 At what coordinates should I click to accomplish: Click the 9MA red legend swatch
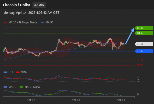pyautogui.click(x=18, y=72)
